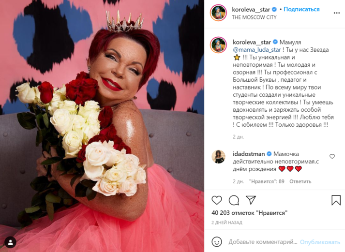Focus the Добавьте комментарий input field
This screenshot has height=252, width=345.
pyautogui.click(x=263, y=242)
